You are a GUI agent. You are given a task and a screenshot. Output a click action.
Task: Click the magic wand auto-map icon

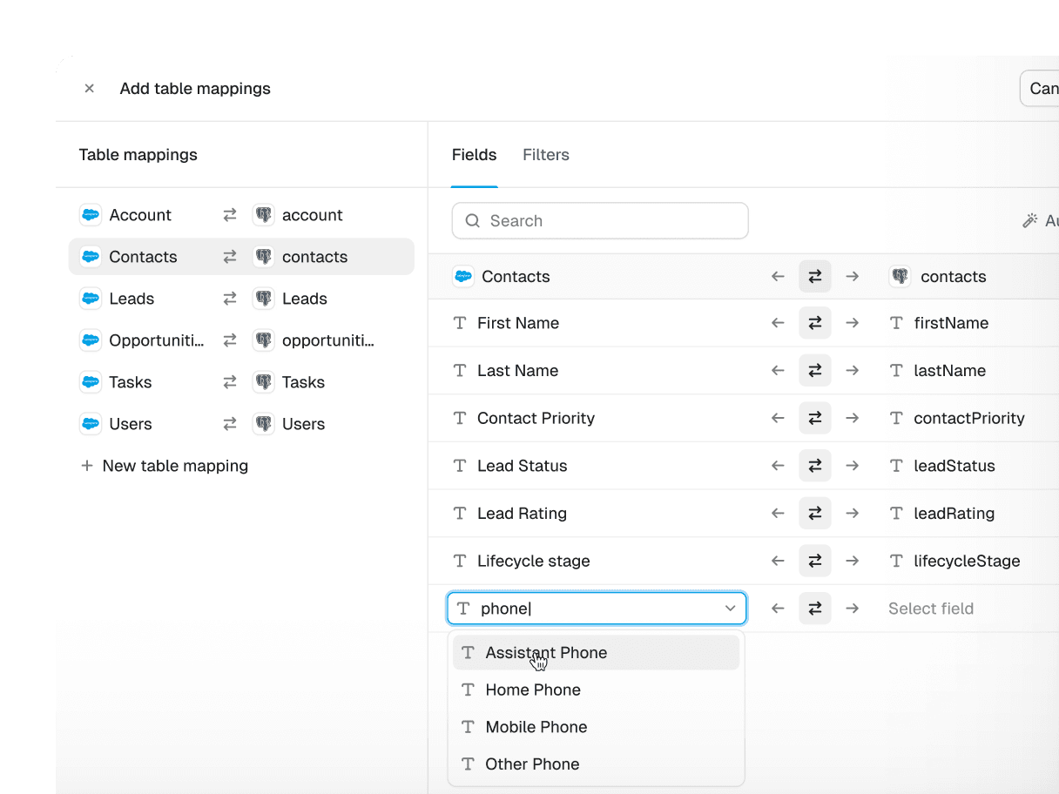pyautogui.click(x=1029, y=221)
